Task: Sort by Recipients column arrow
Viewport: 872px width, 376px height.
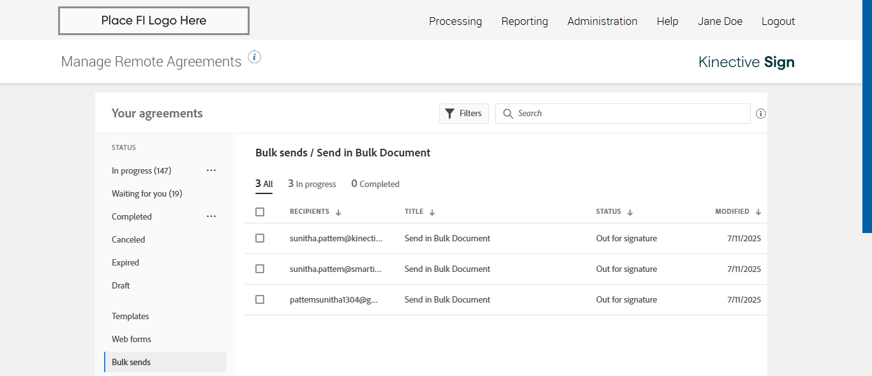Action: coord(338,213)
